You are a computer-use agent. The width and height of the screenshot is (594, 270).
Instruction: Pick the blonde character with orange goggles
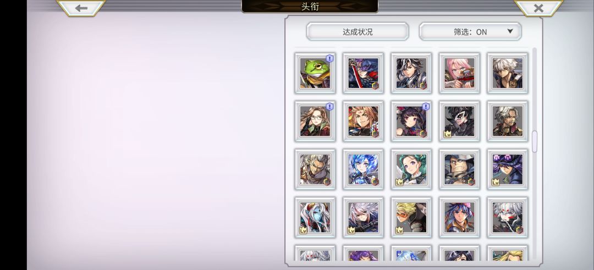(x=411, y=217)
